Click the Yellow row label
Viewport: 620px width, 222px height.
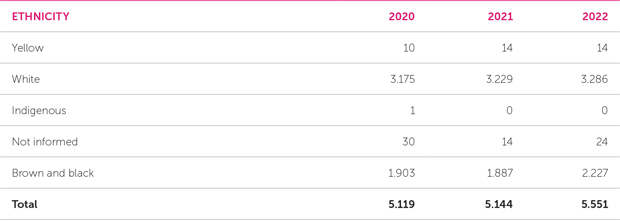28,48
